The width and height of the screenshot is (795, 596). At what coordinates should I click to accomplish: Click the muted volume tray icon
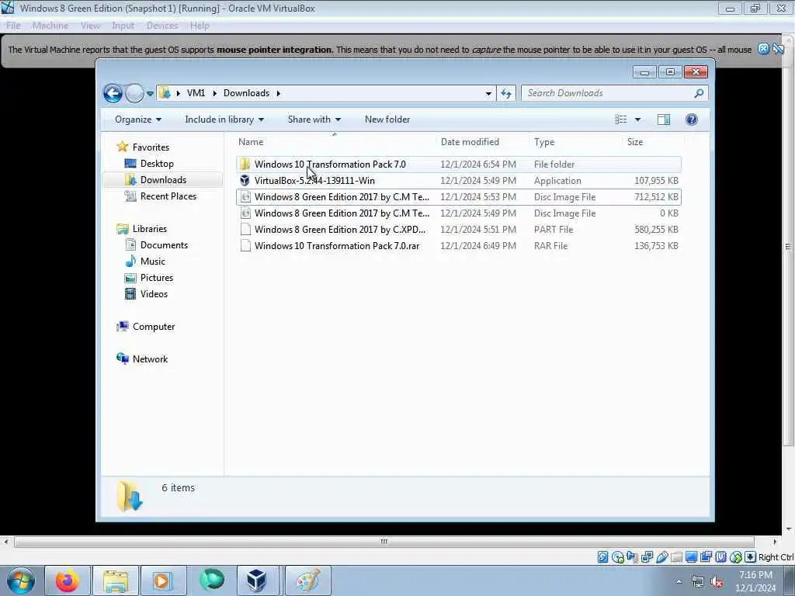tap(717, 582)
